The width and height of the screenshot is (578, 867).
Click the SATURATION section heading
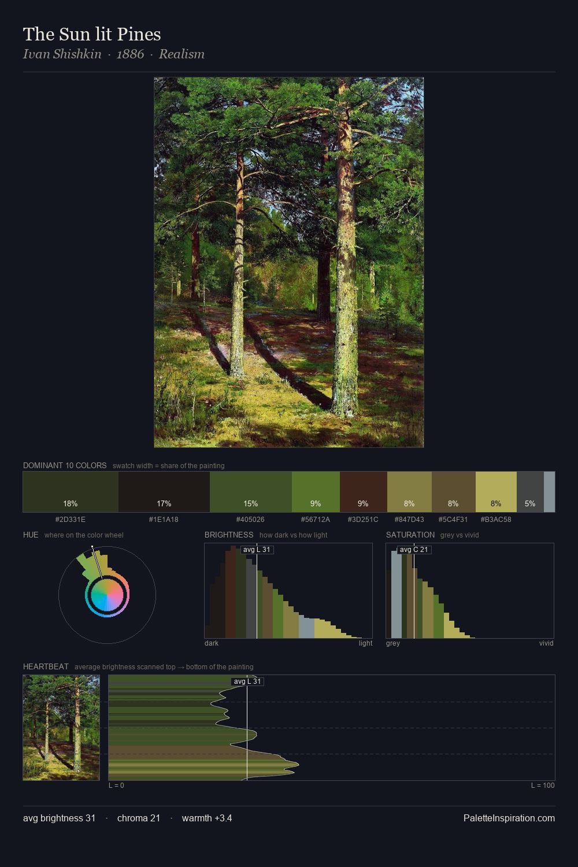(410, 535)
